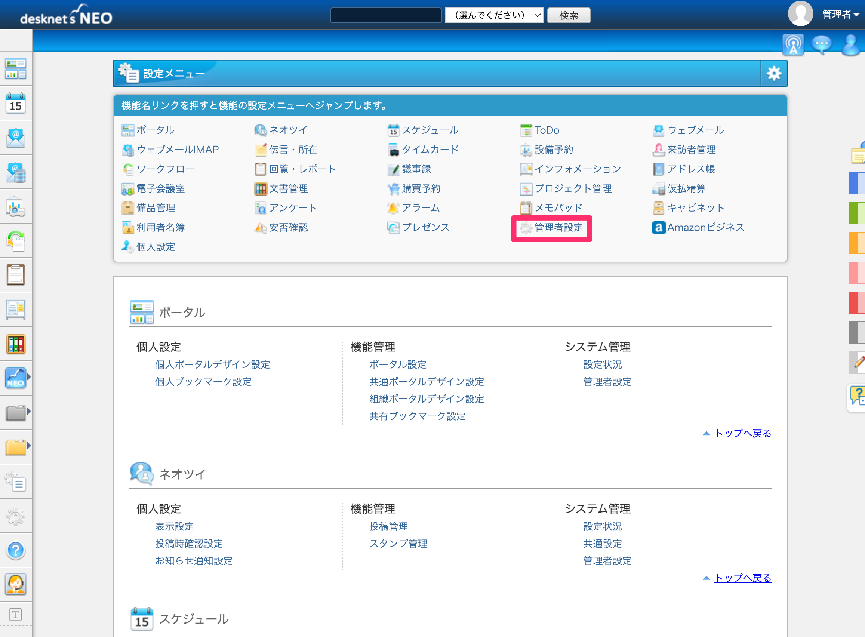Click the 検索 search button

point(569,15)
